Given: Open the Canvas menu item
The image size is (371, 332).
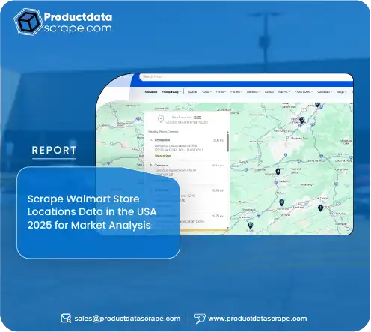Looking at the screenshot, I should tap(269, 92).
